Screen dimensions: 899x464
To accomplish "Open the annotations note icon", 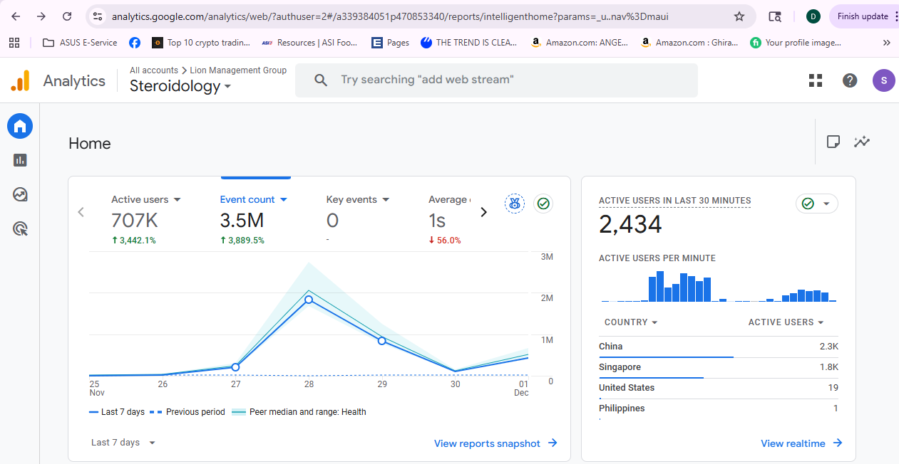I will pyautogui.click(x=833, y=142).
